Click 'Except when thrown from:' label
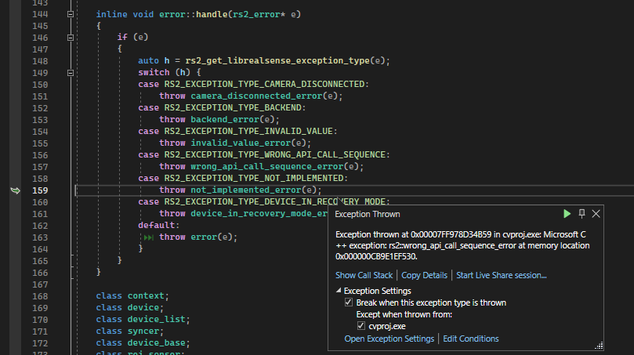Screen dimensions: 634x355 click(404, 314)
